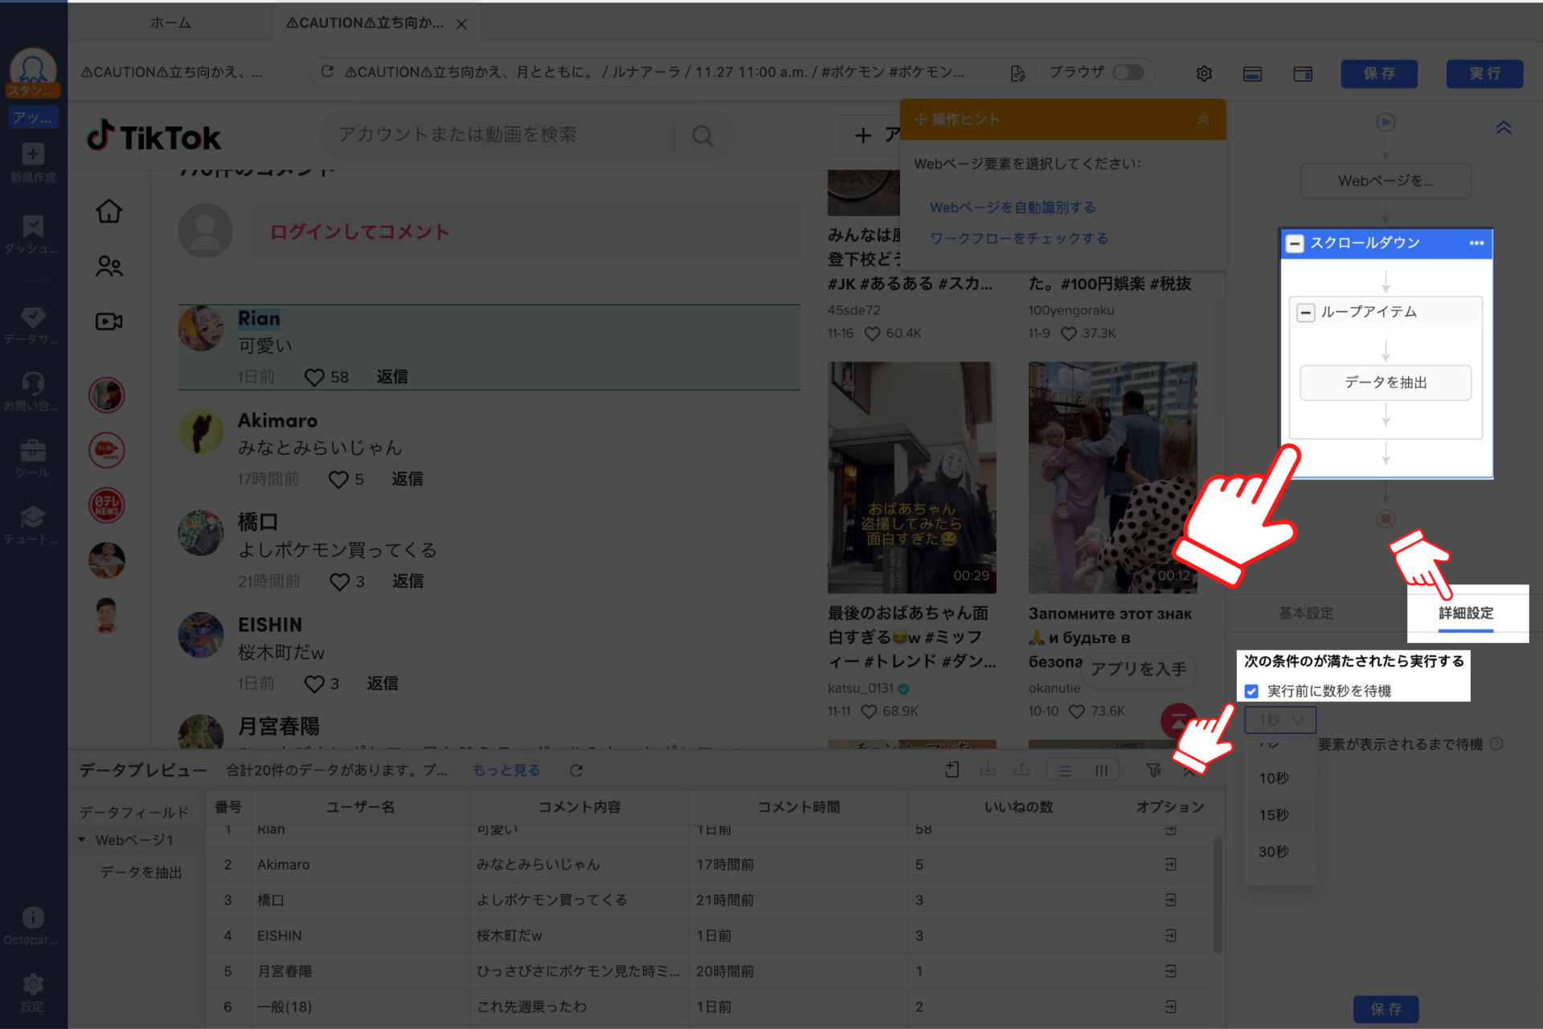Select the データを抽出 workflow step
Screen dimensions: 1543x1029
click(x=1385, y=383)
